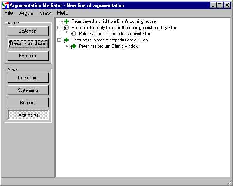Switch to the Statements view
This screenshot has height=186, width=233.
(x=28, y=90)
